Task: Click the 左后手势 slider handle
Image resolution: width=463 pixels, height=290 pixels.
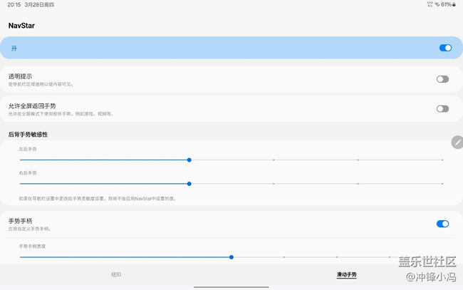Action: point(189,160)
